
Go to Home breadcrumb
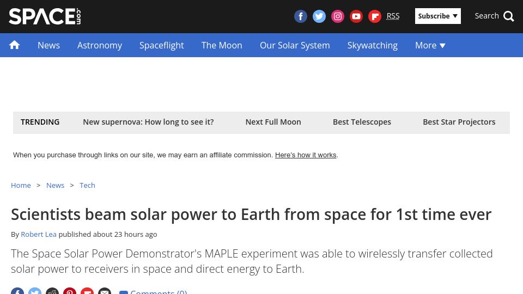21,185
